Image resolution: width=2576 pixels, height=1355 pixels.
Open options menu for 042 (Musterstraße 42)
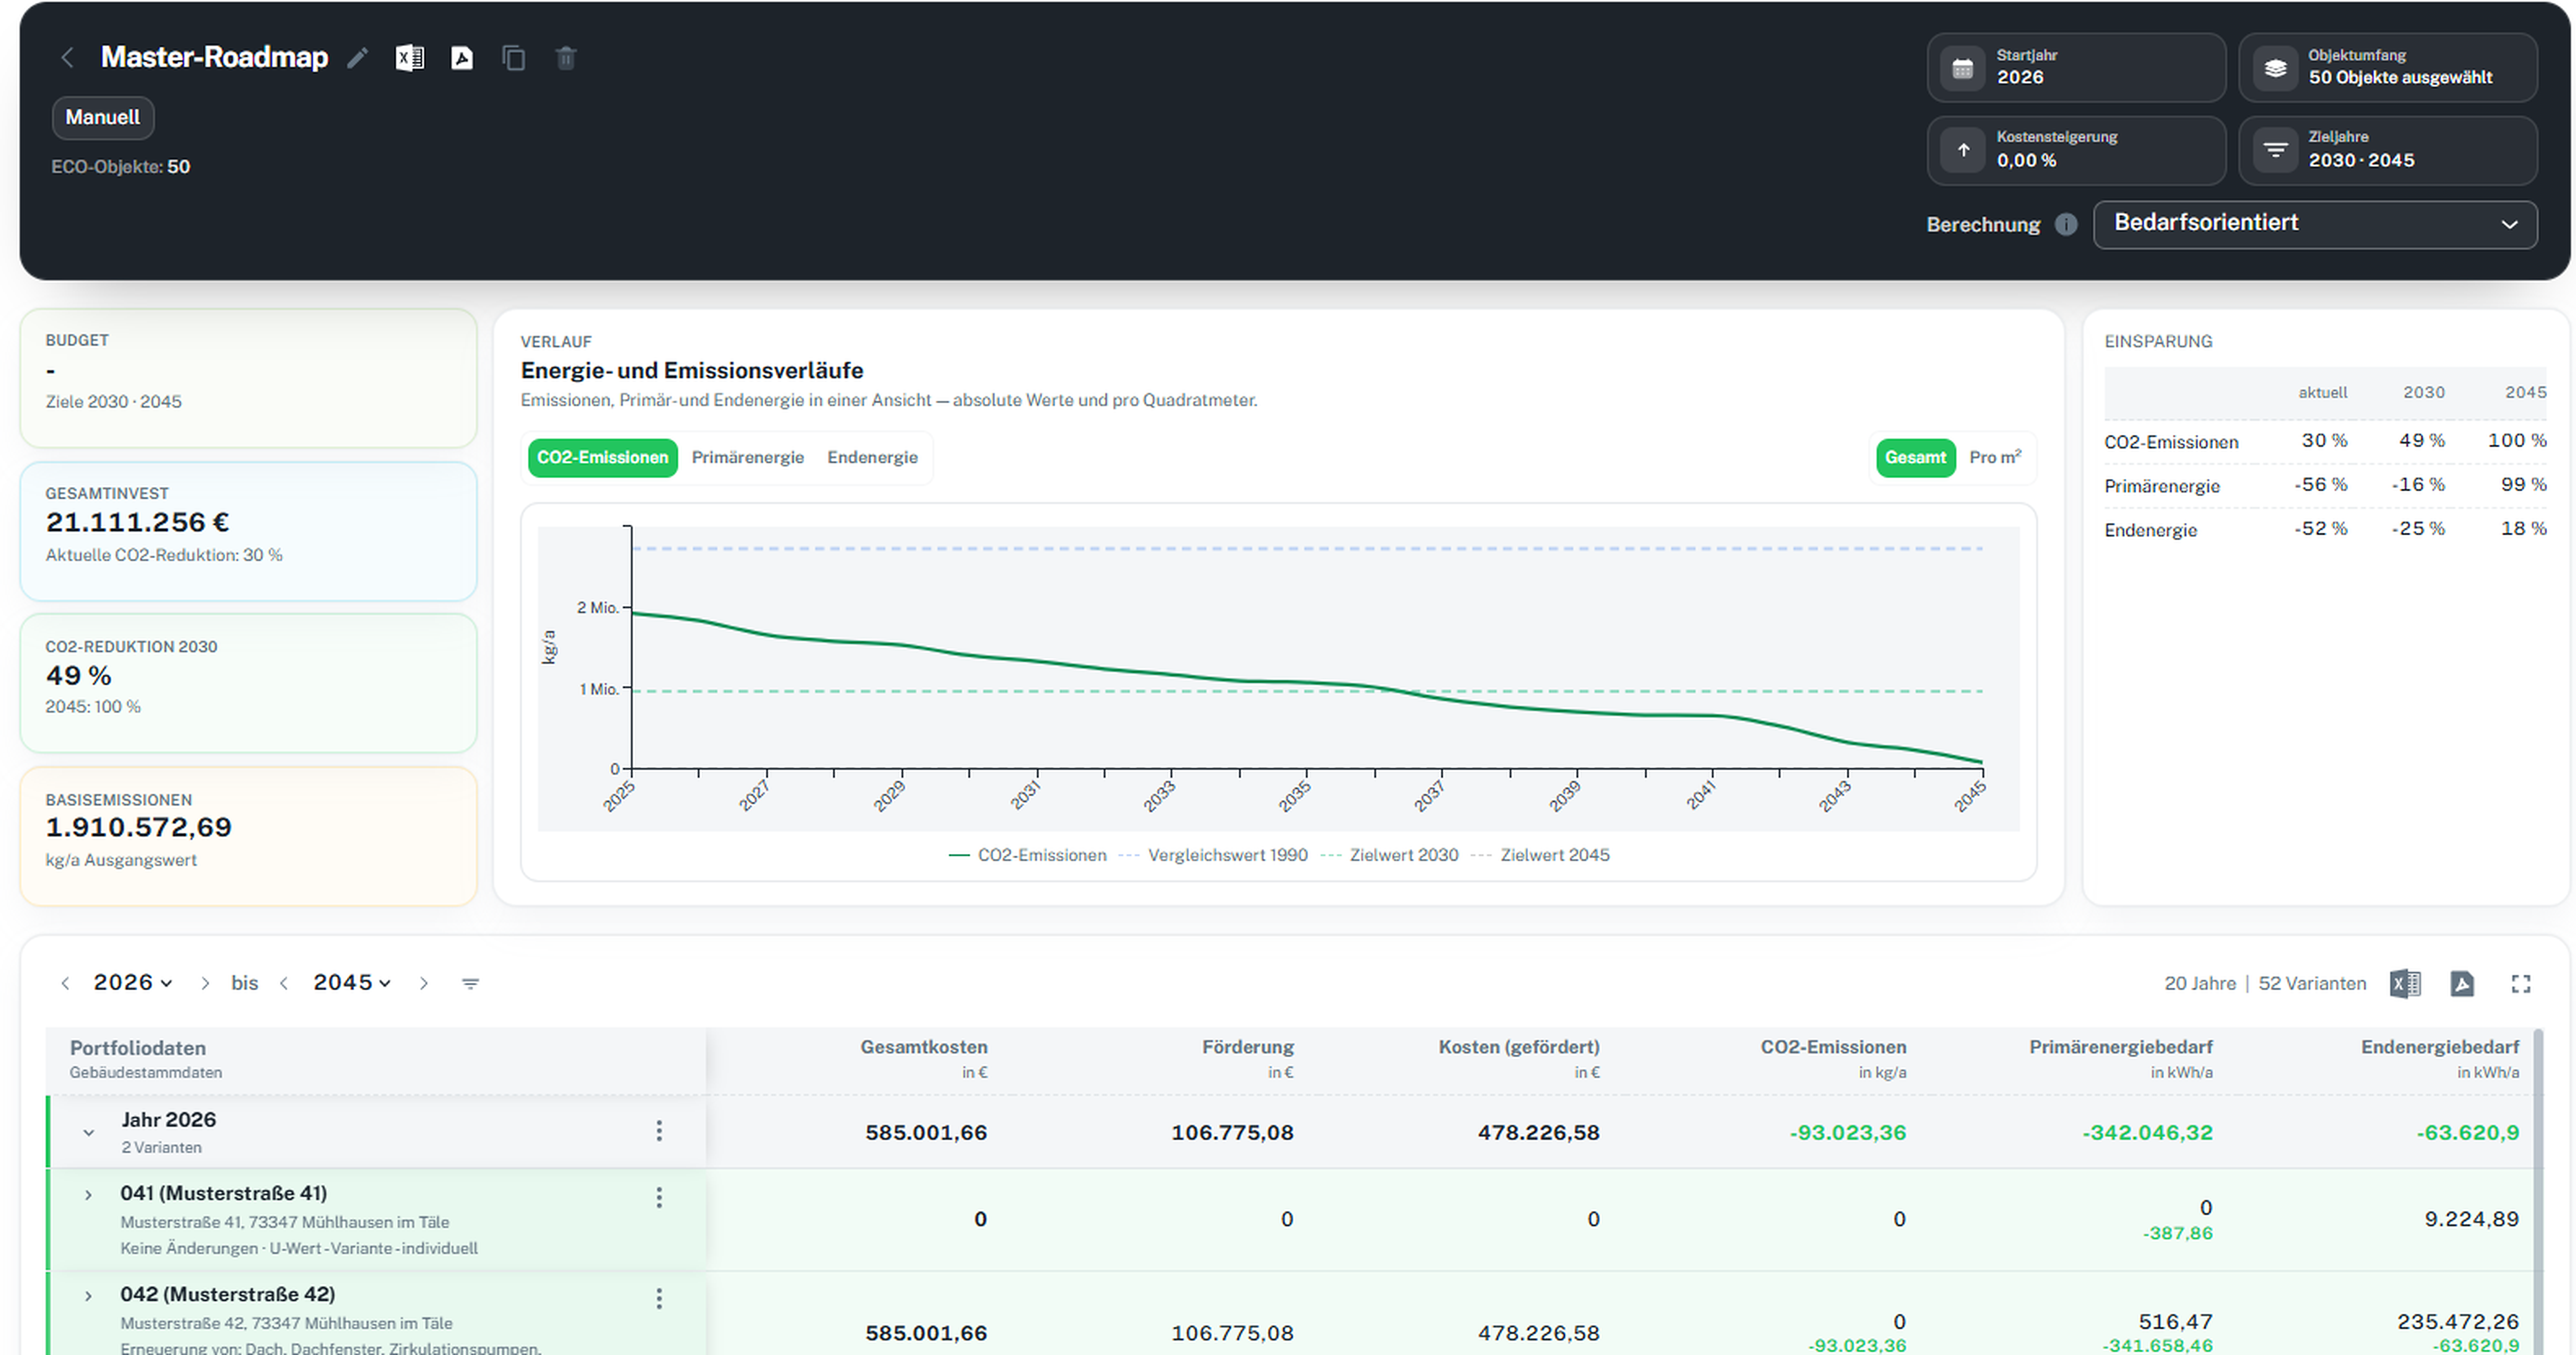659,1299
